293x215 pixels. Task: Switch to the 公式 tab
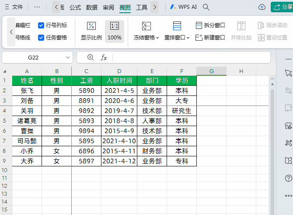click(75, 7)
